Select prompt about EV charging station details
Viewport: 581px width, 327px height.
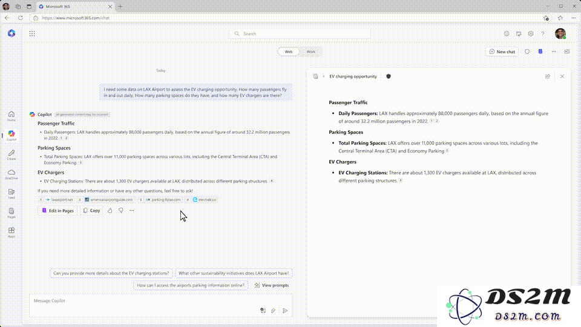click(x=111, y=273)
